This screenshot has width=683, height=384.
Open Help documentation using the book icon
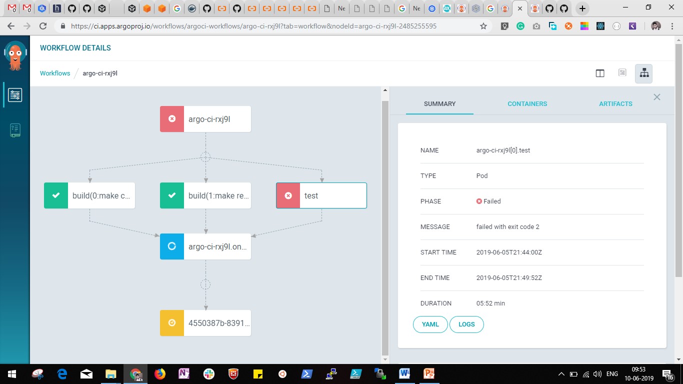click(15, 130)
